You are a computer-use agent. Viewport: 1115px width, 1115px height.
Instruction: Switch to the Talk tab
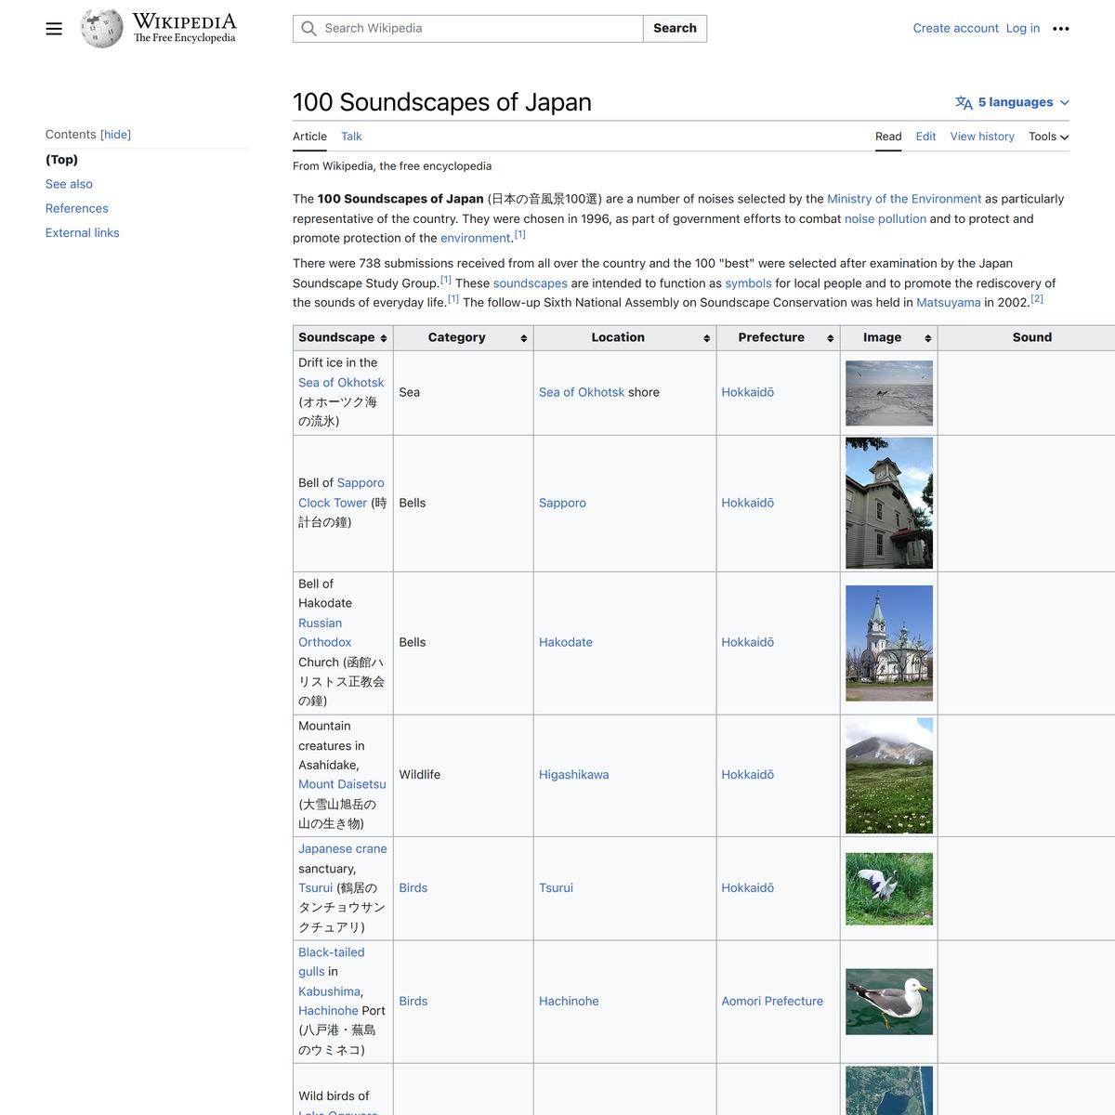coord(351,137)
